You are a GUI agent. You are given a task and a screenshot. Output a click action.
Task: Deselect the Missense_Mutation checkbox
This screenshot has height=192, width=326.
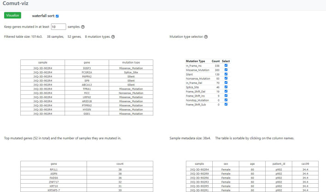click(x=226, y=70)
